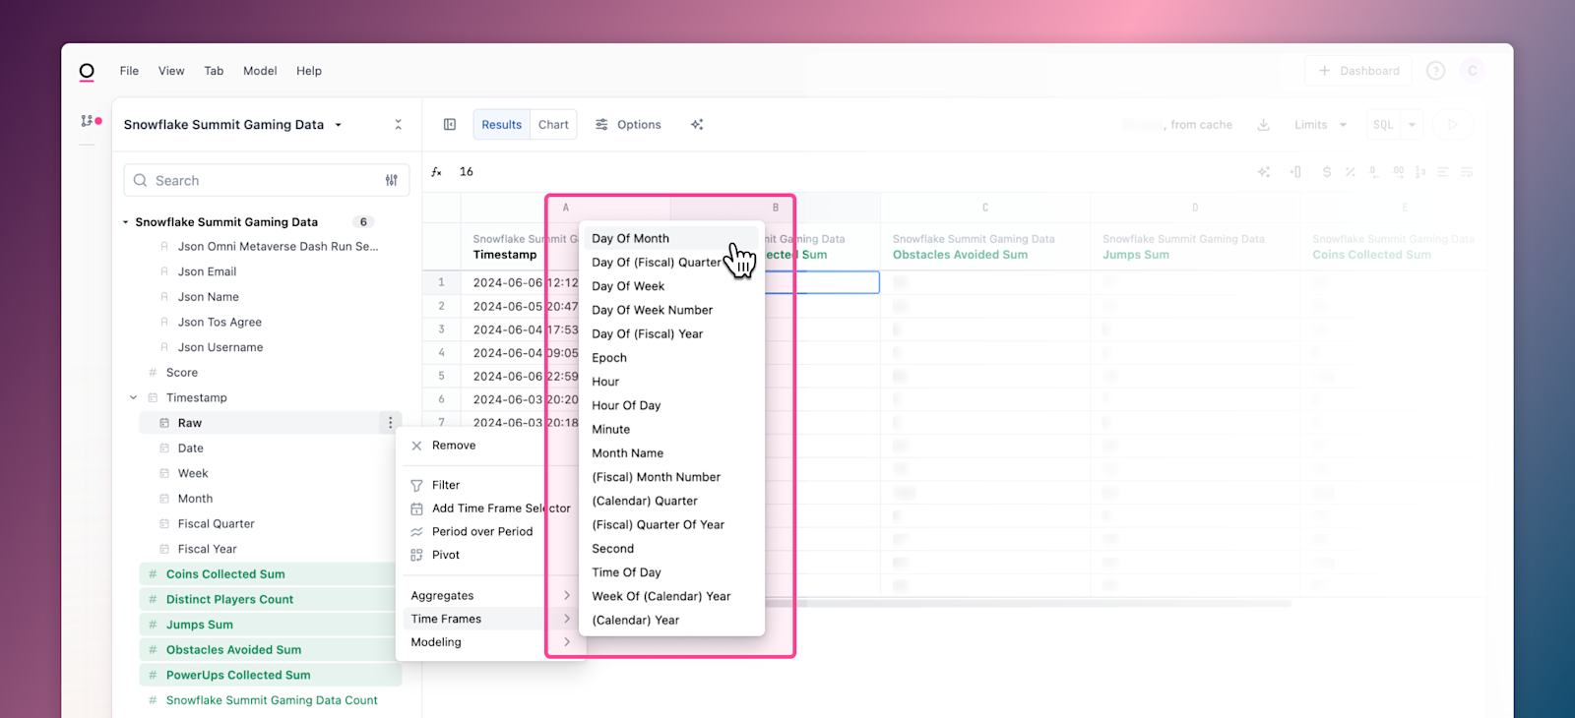Click the horizontal scrollbar under results table
This screenshot has width=1575, height=718.
point(1034,603)
